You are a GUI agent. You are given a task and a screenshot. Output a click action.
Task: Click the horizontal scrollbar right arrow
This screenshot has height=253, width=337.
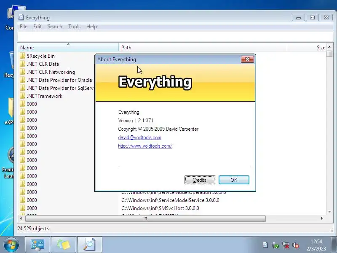click(x=322, y=218)
